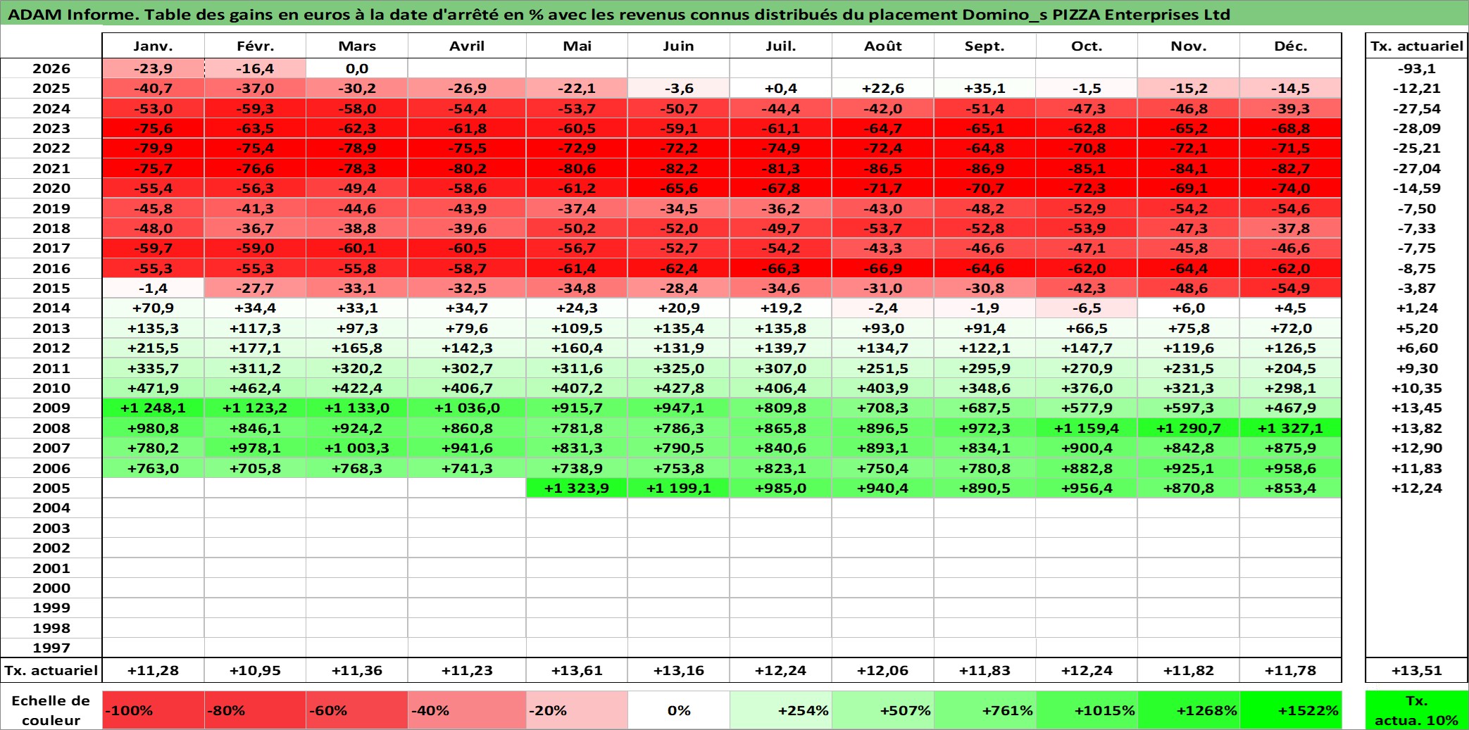Click the 2015 row label

pos(51,288)
